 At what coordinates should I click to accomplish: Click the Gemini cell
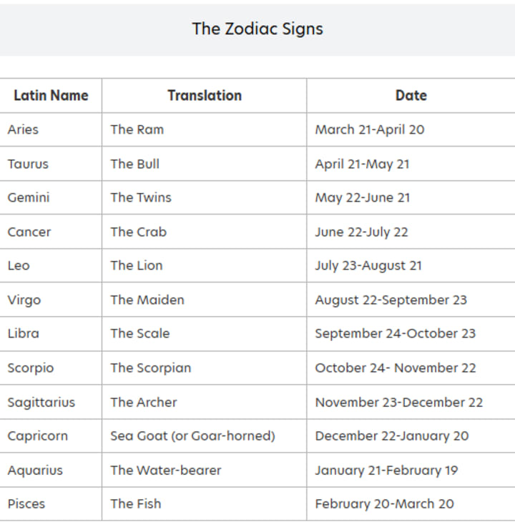[x=51, y=198]
